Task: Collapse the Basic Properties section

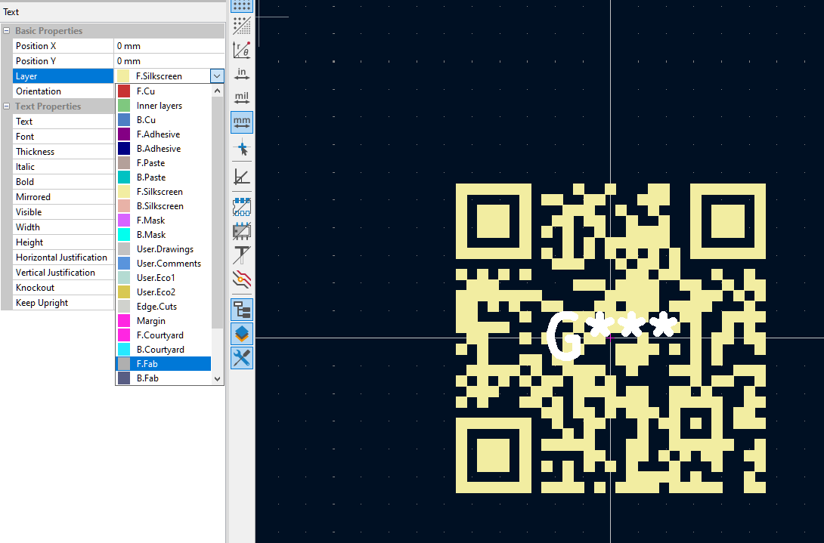Action: click(x=6, y=30)
